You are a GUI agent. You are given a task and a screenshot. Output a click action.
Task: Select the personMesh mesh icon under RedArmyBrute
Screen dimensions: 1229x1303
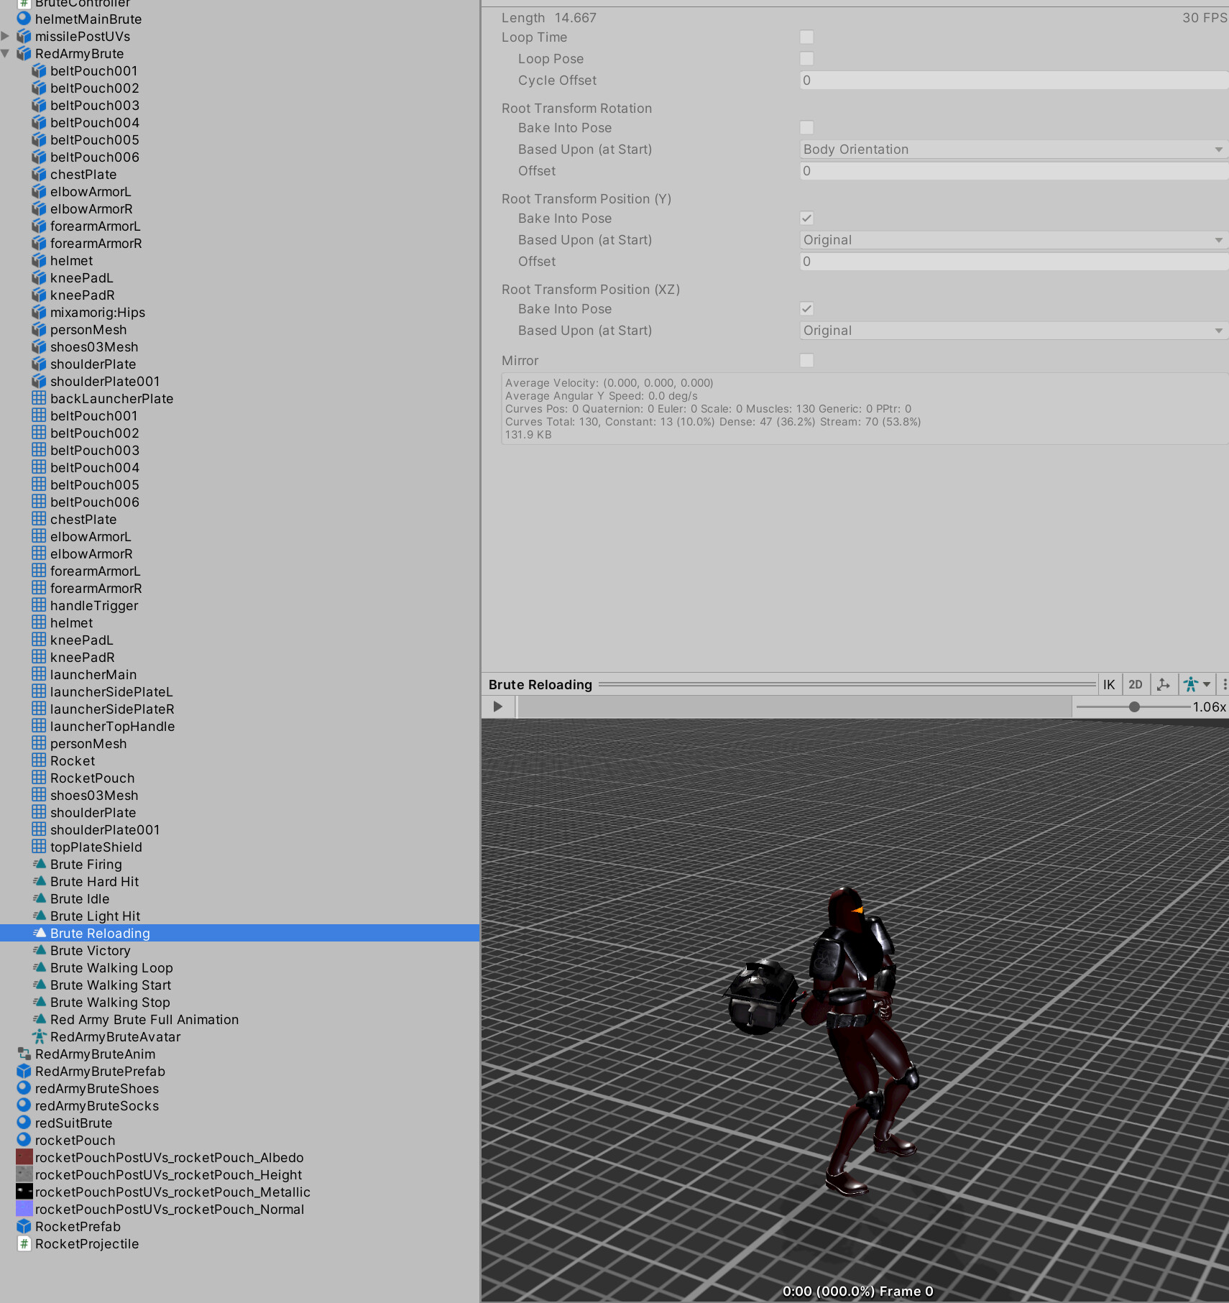click(40, 743)
